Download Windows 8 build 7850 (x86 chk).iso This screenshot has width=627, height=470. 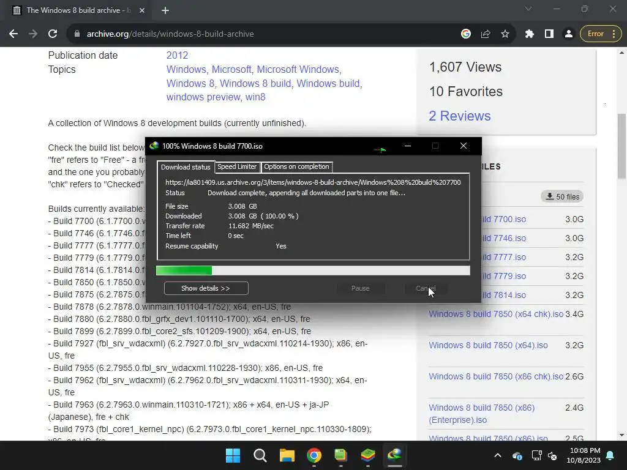pyautogui.click(x=496, y=376)
